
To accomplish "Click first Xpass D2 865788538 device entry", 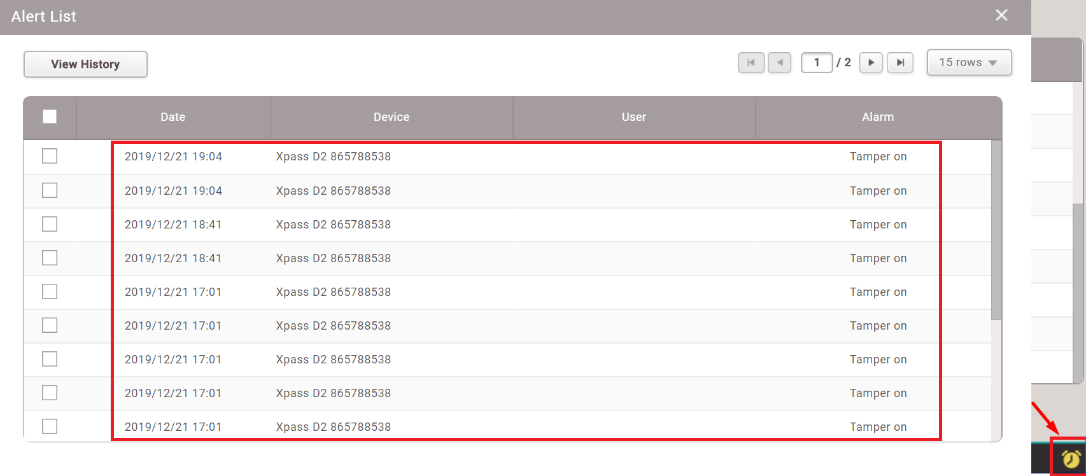I will 333,157.
